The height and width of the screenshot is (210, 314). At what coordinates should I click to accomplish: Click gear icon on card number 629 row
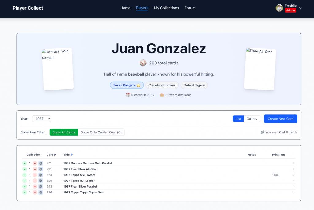click(40, 181)
